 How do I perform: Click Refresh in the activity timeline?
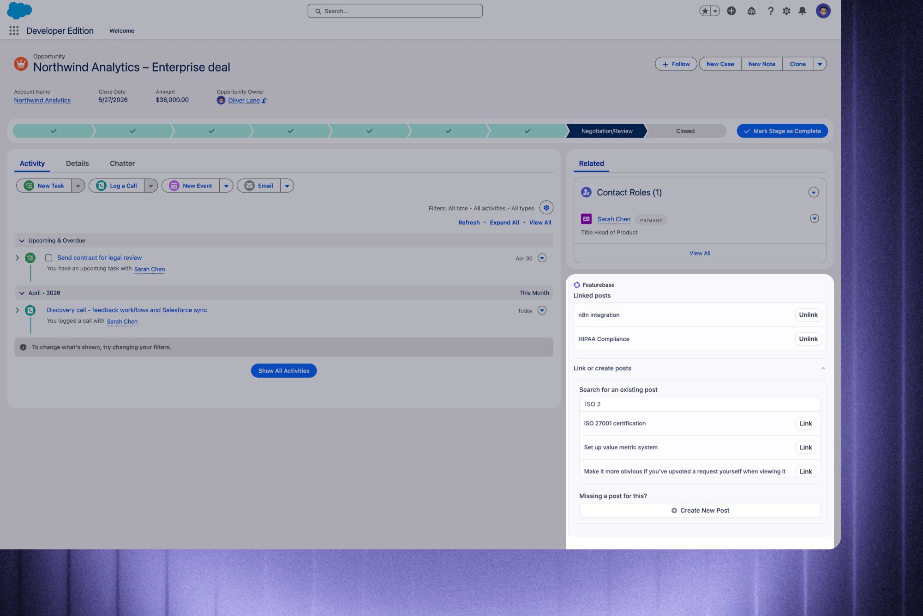pos(469,223)
